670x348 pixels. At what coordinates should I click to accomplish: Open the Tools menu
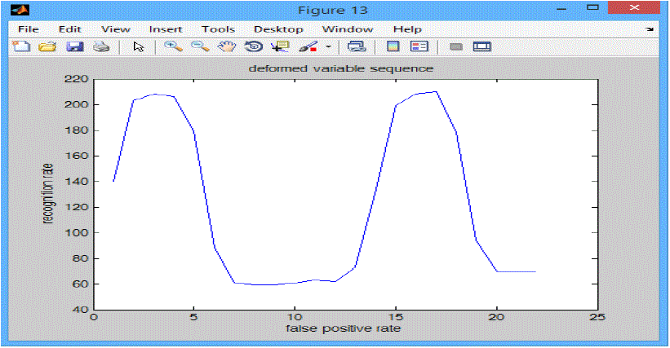tap(218, 29)
